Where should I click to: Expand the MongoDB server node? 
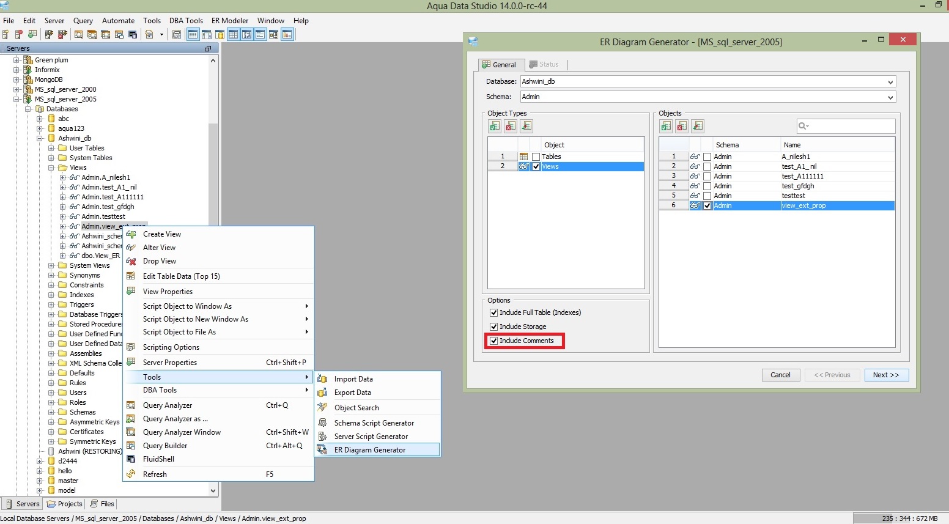[17, 79]
